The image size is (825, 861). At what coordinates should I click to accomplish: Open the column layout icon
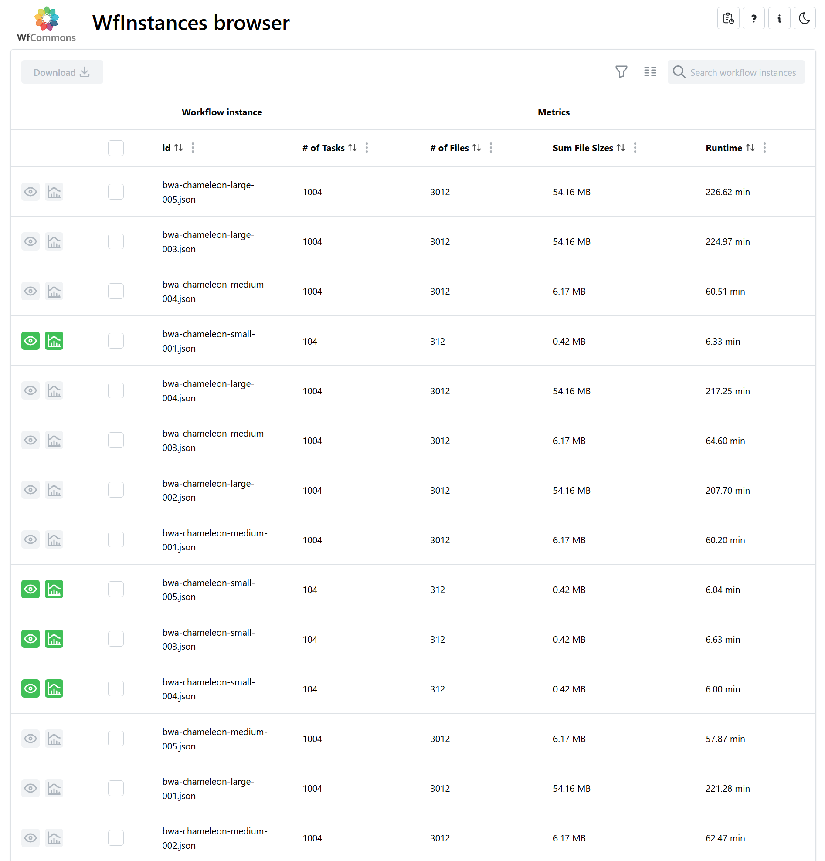click(x=650, y=71)
